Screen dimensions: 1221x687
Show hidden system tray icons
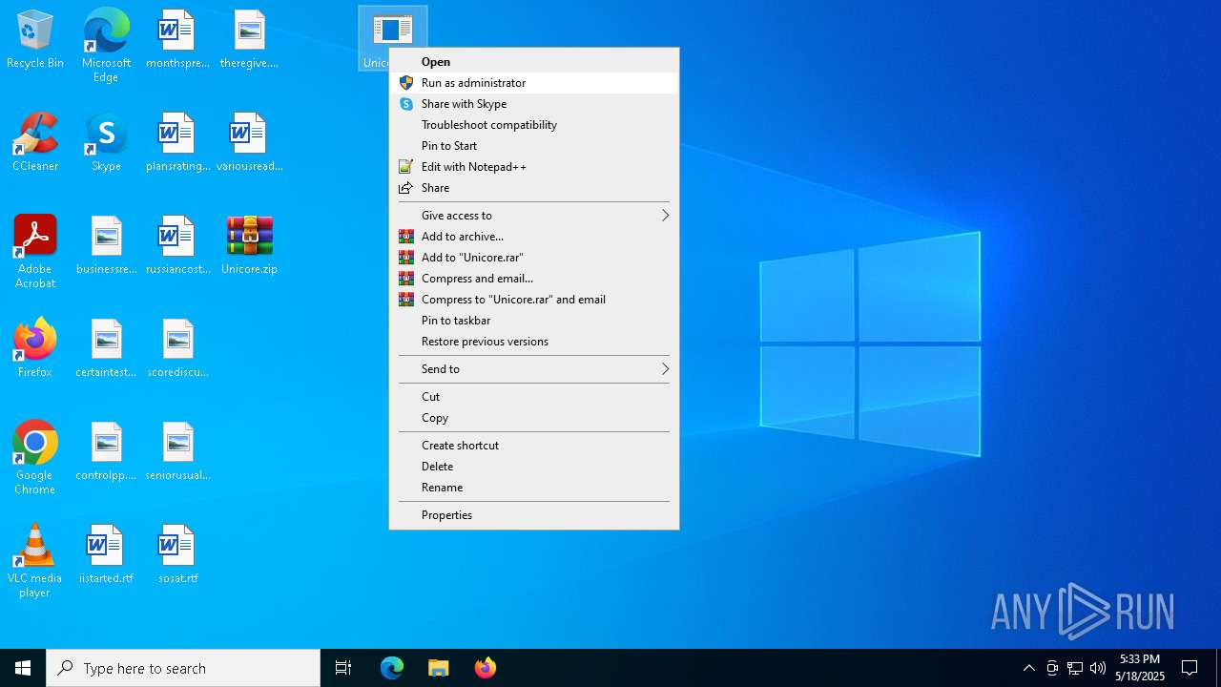pyautogui.click(x=1028, y=668)
